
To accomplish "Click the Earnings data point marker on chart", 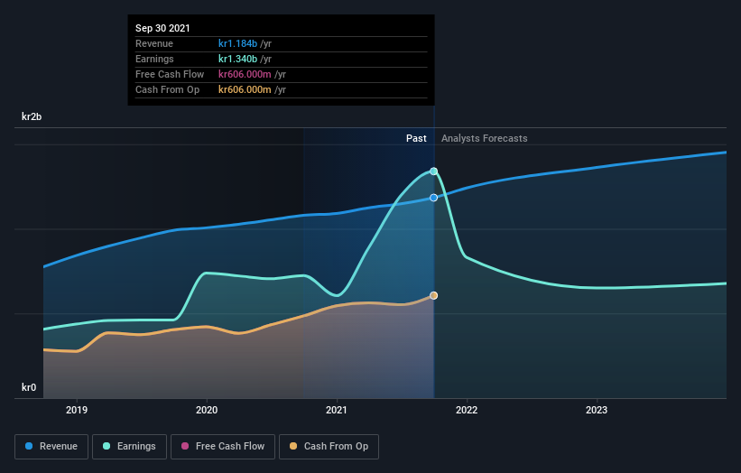I will [x=433, y=171].
